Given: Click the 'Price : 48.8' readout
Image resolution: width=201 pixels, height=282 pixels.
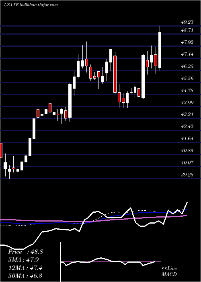Looking at the screenshot, I should (25, 252).
